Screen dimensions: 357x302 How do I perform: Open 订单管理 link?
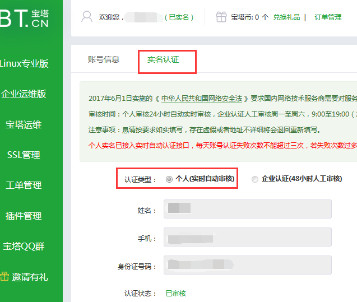(x=328, y=17)
